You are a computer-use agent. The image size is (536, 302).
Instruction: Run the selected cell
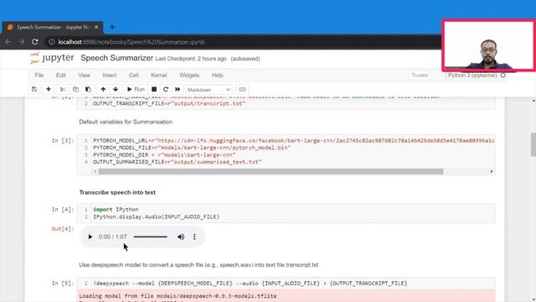pos(136,90)
